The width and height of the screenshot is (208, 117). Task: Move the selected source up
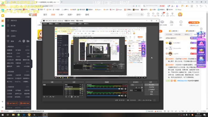pos(75,97)
